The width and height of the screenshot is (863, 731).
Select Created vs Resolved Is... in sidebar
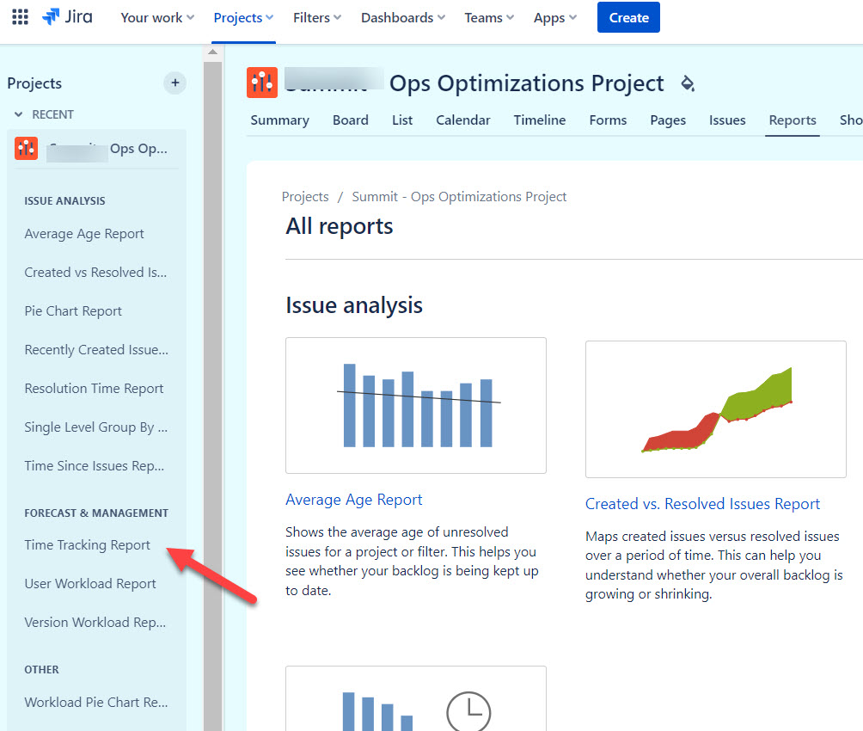95,273
